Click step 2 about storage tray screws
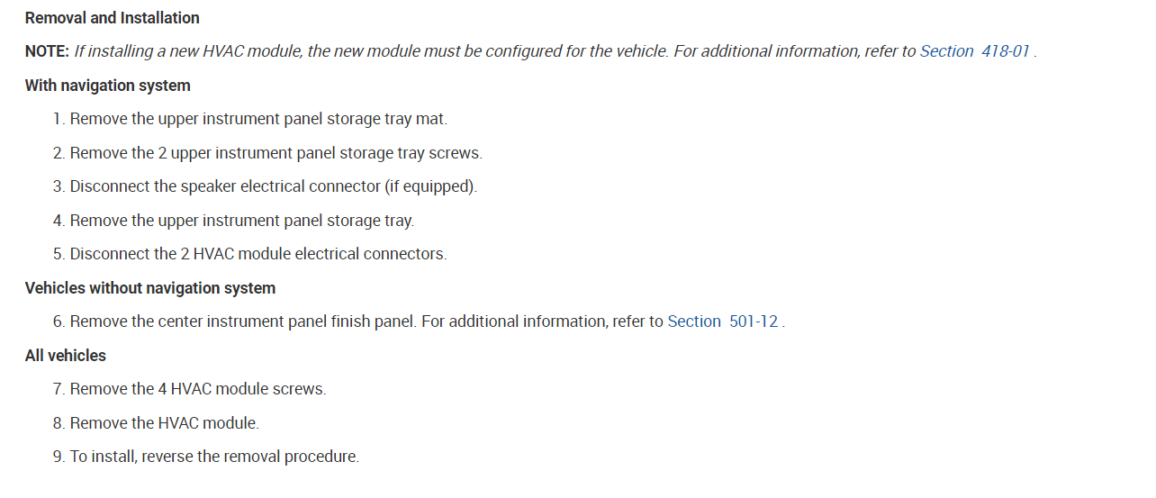The height and width of the screenshot is (498, 1156). [275, 153]
